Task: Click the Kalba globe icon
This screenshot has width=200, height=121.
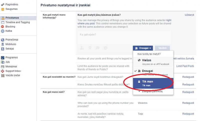Action: 3,31
